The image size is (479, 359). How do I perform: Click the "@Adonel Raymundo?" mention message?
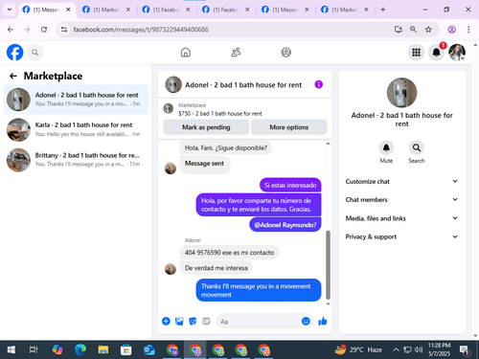(285, 225)
